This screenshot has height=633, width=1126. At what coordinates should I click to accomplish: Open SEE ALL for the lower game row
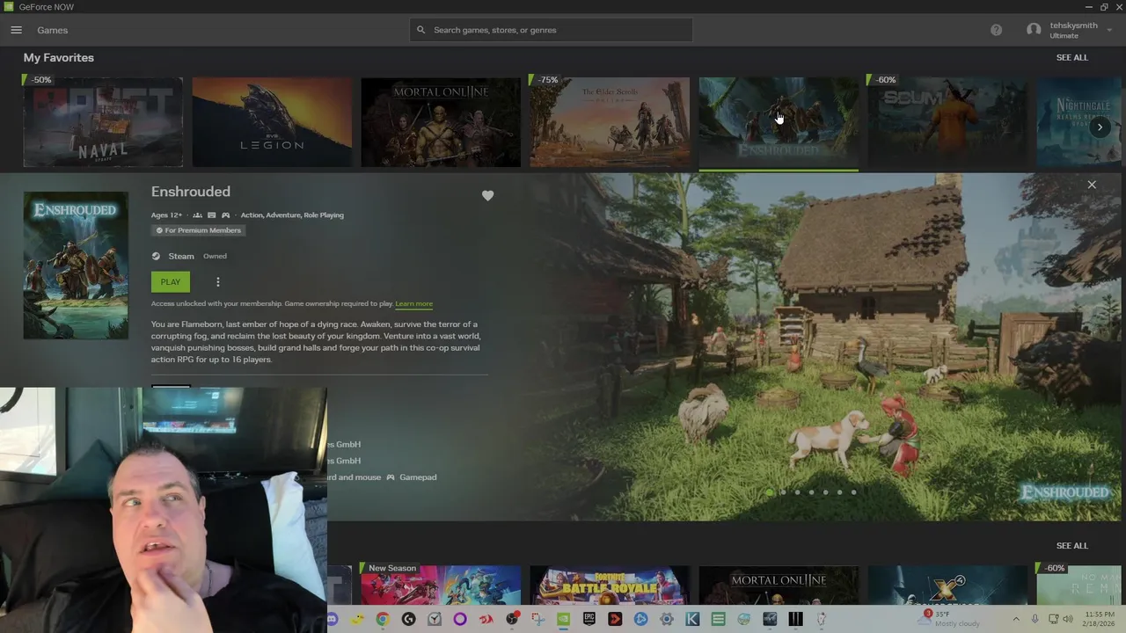1071,546
